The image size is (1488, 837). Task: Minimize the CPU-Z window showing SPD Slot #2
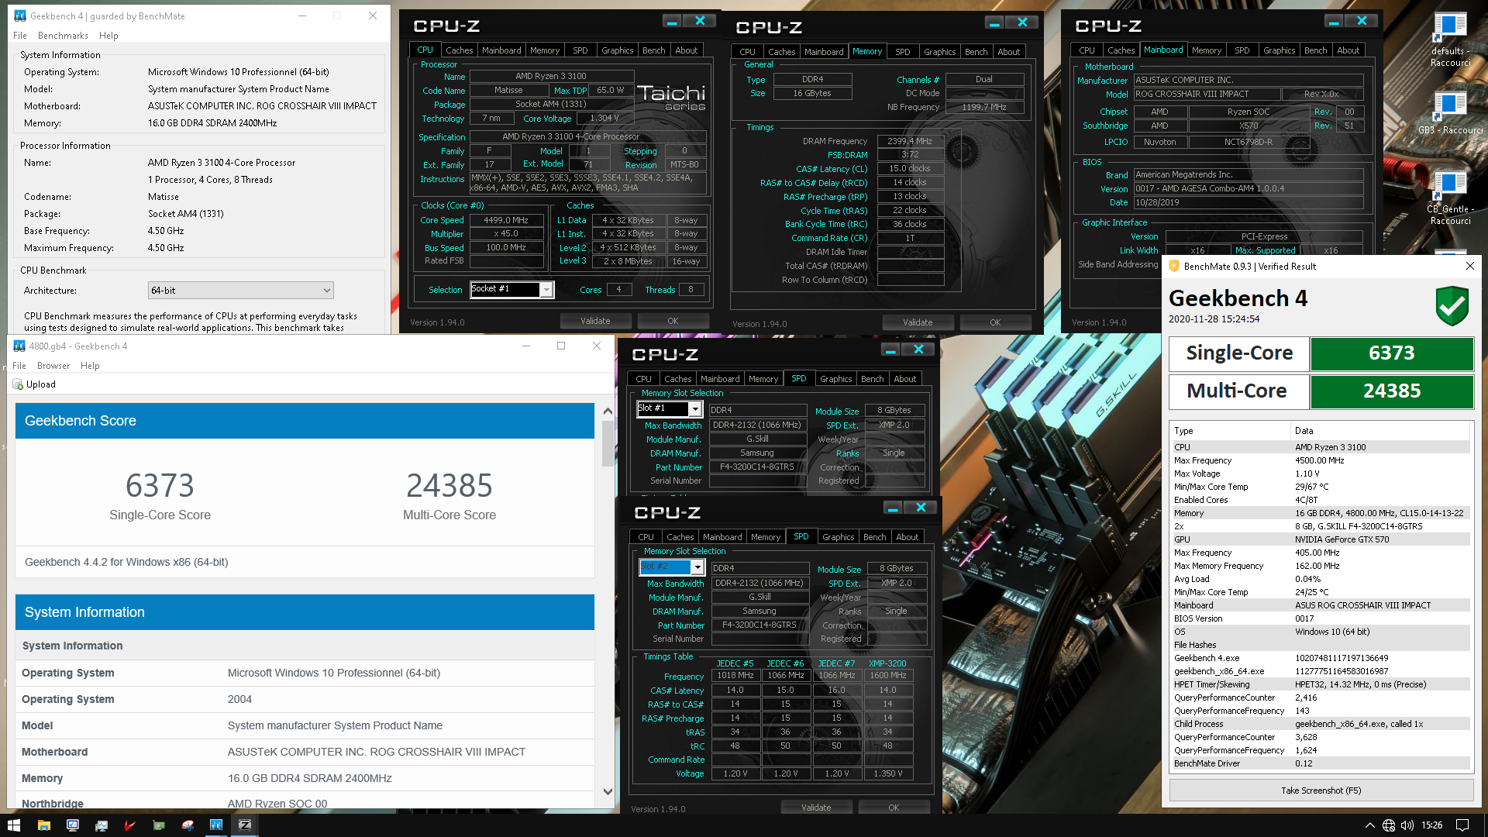(x=893, y=508)
